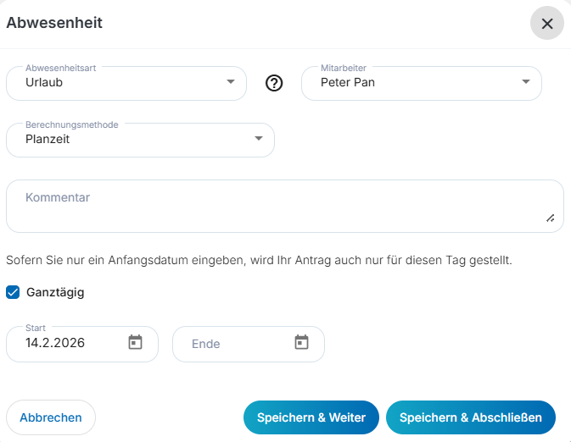This screenshot has width=571, height=442.
Task: Click Speichern & Abschließen
Action: click(470, 417)
